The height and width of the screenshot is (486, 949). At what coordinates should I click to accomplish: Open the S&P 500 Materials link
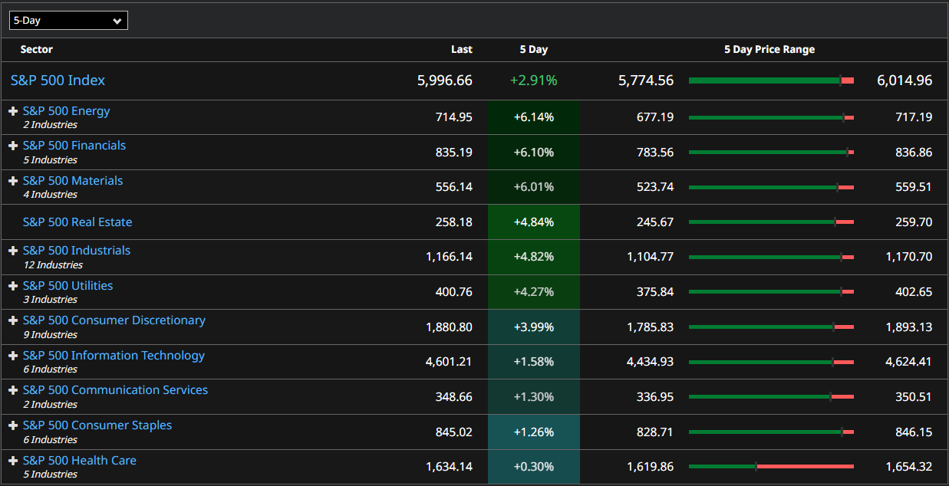coord(73,181)
